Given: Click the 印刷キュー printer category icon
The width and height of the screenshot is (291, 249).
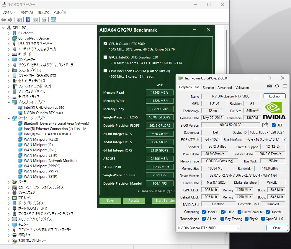Looking at the screenshot, I should point(14,235).
